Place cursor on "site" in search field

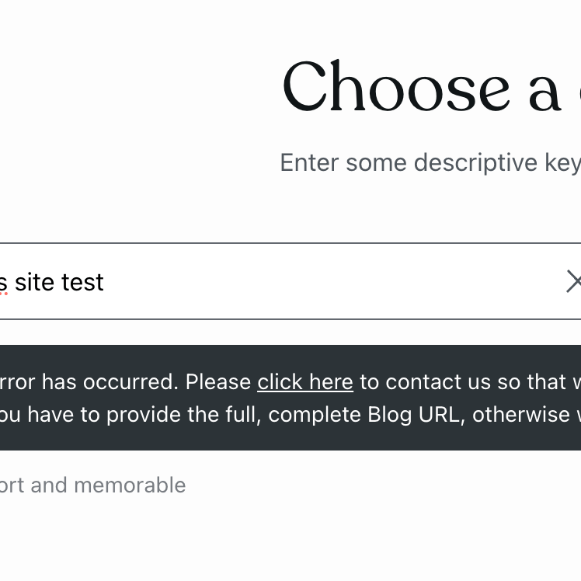(x=34, y=282)
